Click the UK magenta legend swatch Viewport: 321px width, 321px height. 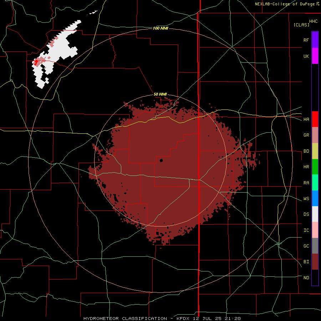(x=315, y=56)
